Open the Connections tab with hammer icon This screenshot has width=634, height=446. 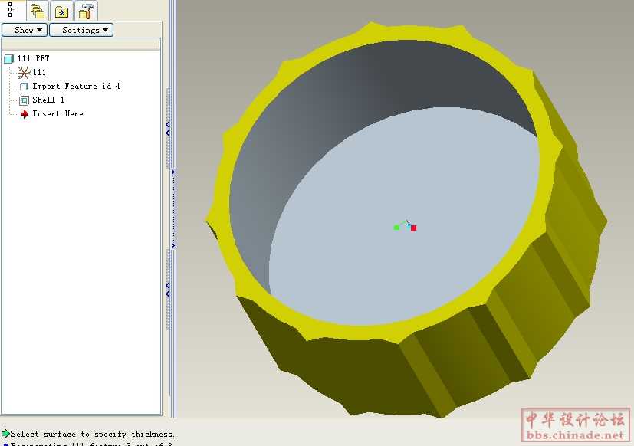pyautogui.click(x=87, y=11)
